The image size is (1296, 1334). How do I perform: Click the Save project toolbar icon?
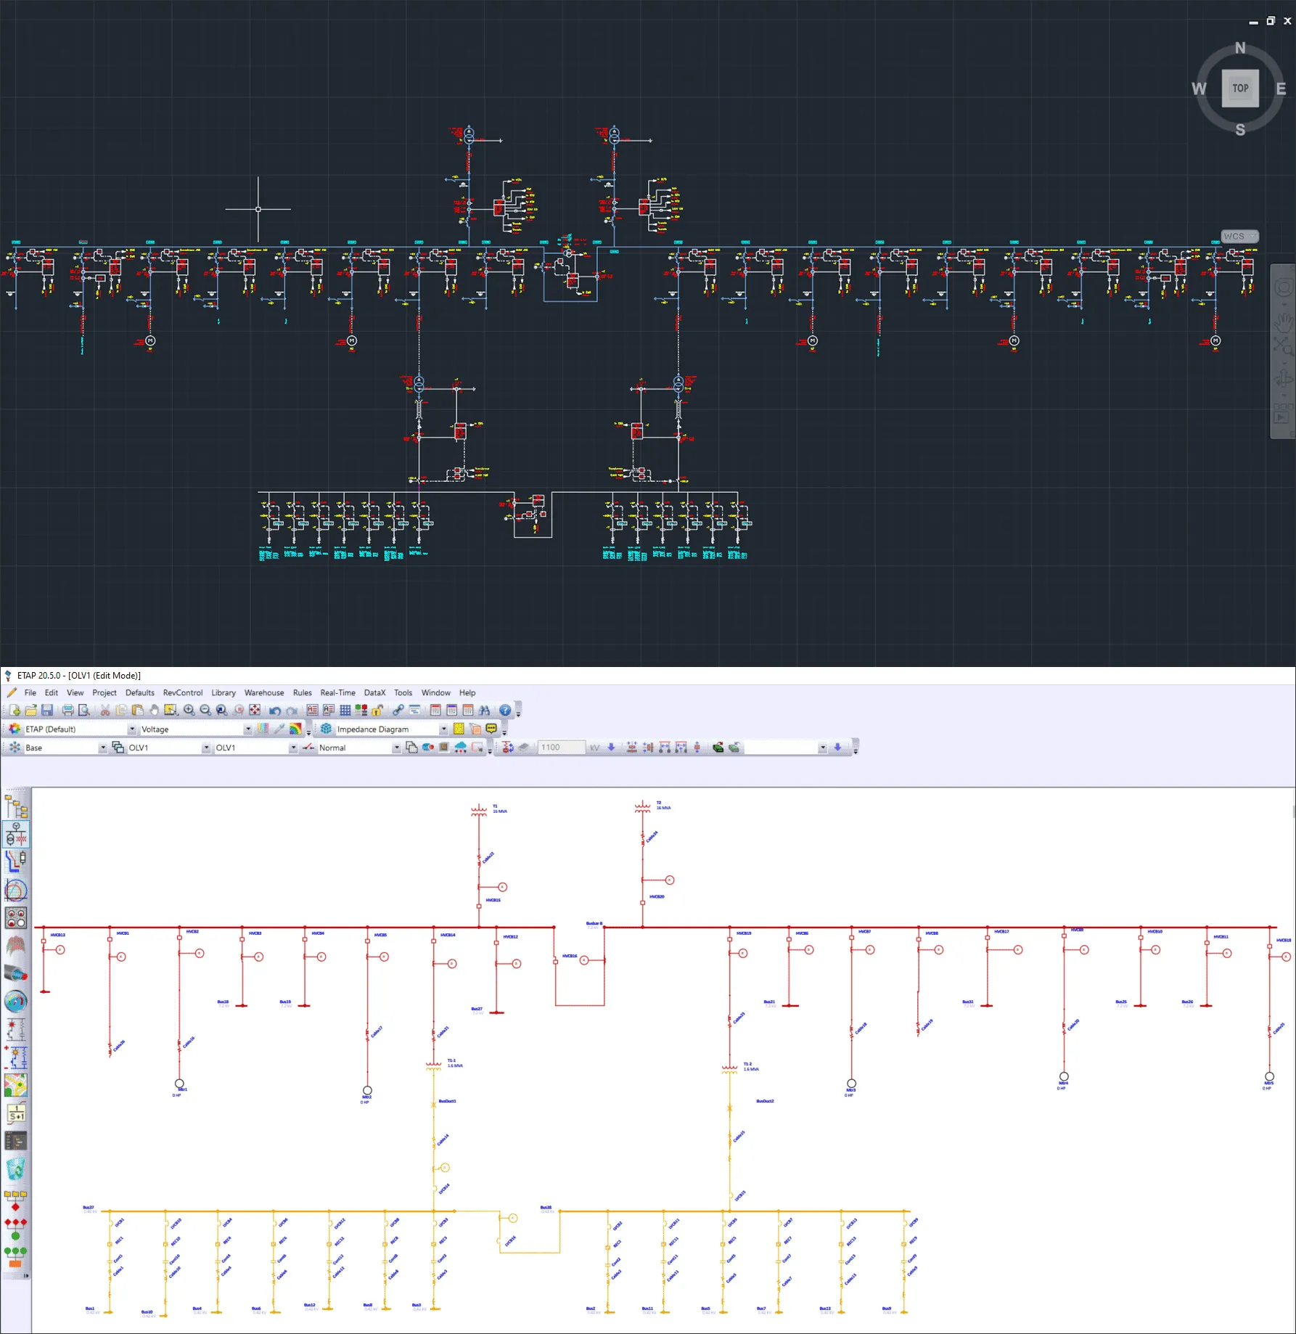47,711
